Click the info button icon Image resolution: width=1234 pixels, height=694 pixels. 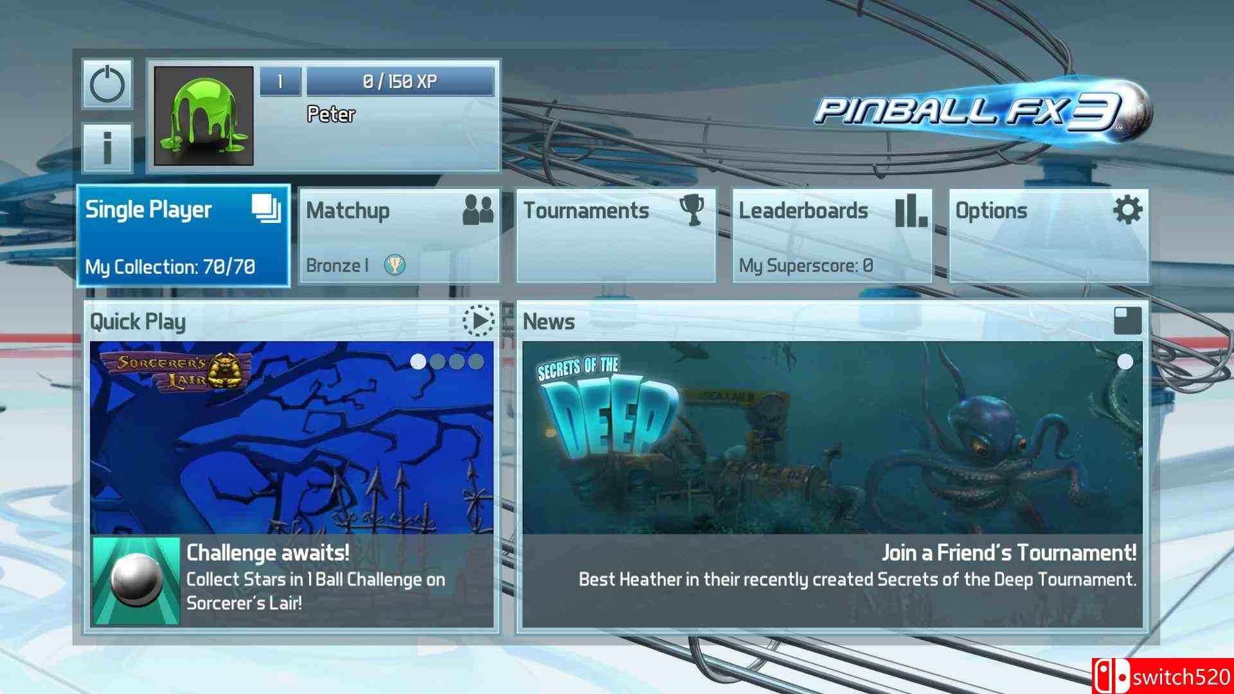[107, 144]
